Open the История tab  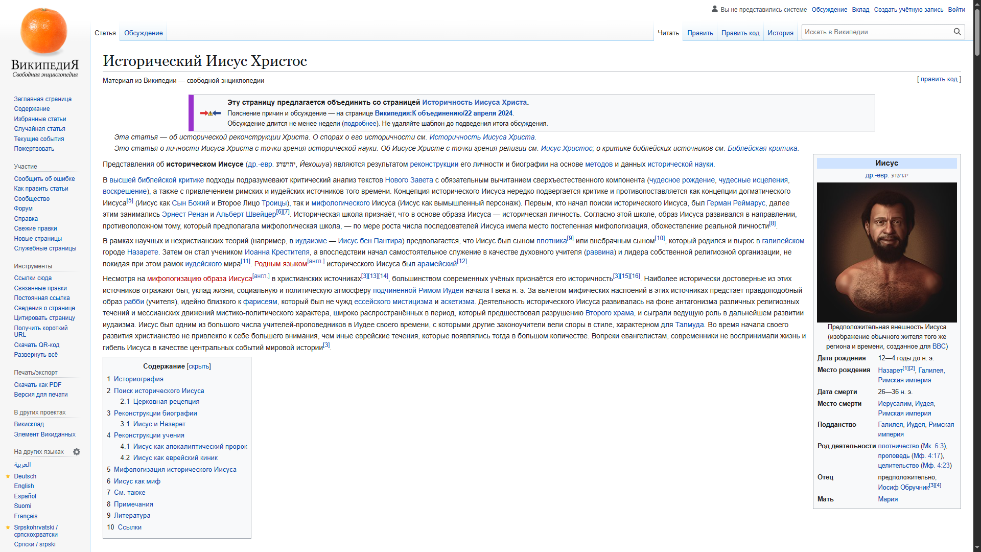pyautogui.click(x=780, y=33)
